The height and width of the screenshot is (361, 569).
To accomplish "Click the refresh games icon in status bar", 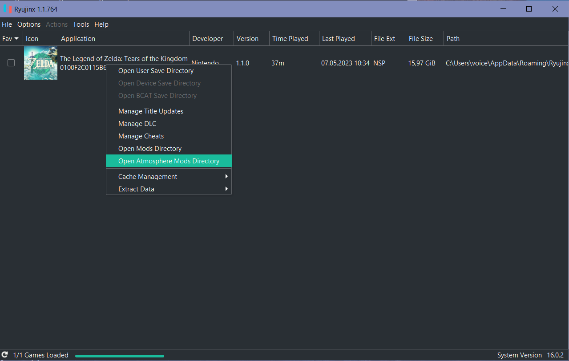I will click(5, 355).
